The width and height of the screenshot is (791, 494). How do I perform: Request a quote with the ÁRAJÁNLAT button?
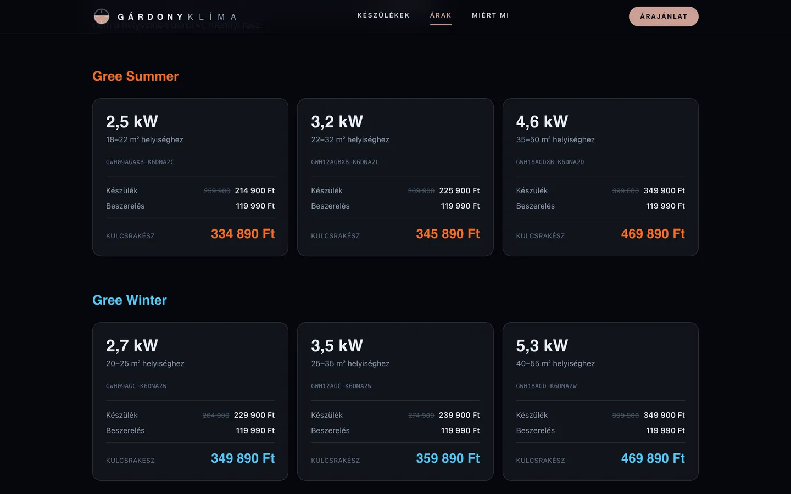(664, 16)
